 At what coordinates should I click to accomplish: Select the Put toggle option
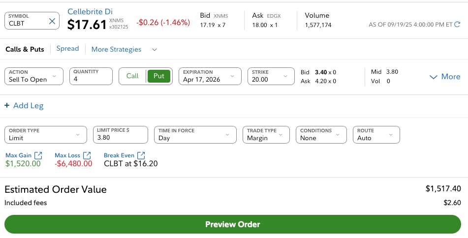pyautogui.click(x=158, y=76)
